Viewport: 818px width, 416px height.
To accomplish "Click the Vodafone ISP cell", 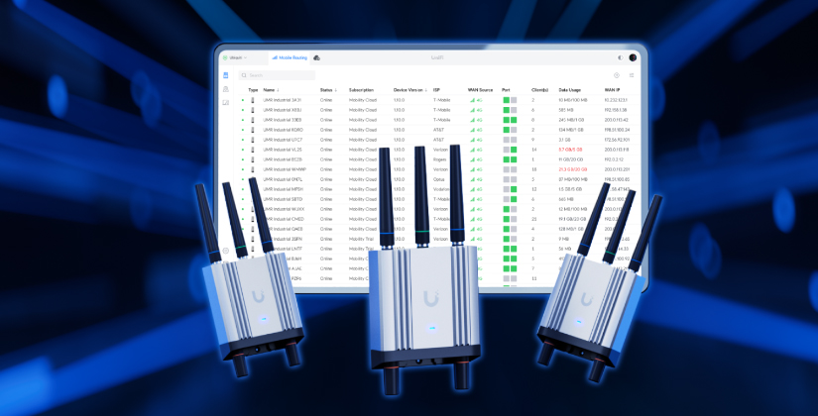I will point(441,189).
